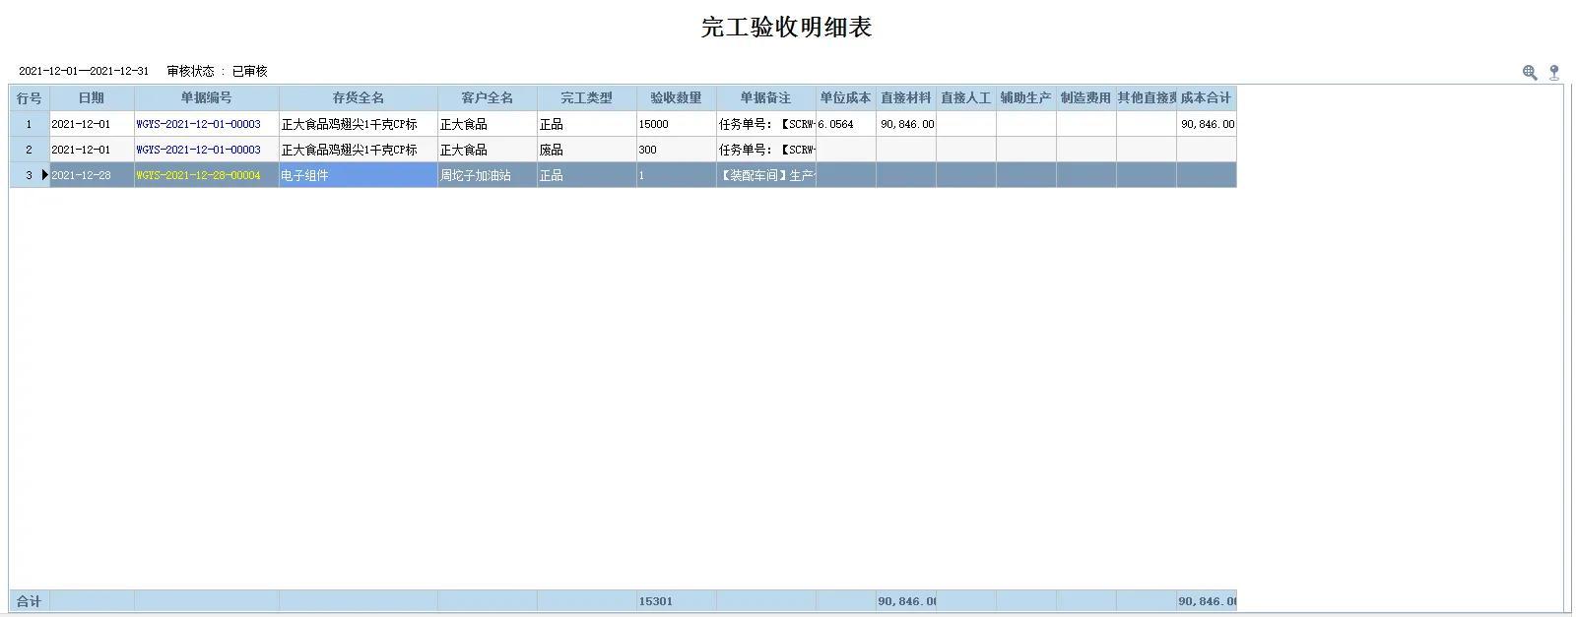
Task: Click footer 成本合计 total 90,846.0
Action: (1207, 601)
